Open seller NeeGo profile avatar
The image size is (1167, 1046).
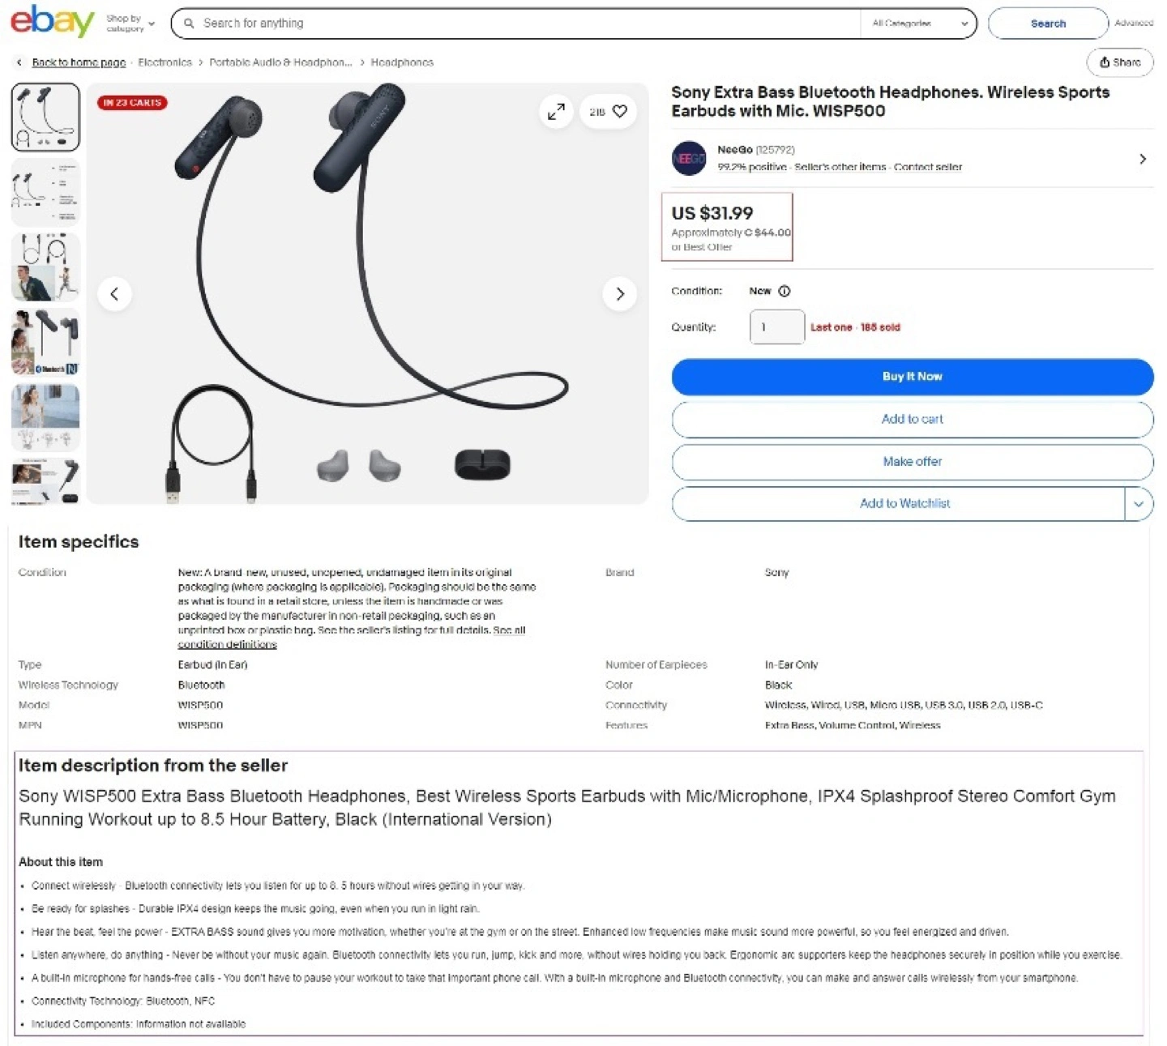click(x=689, y=158)
